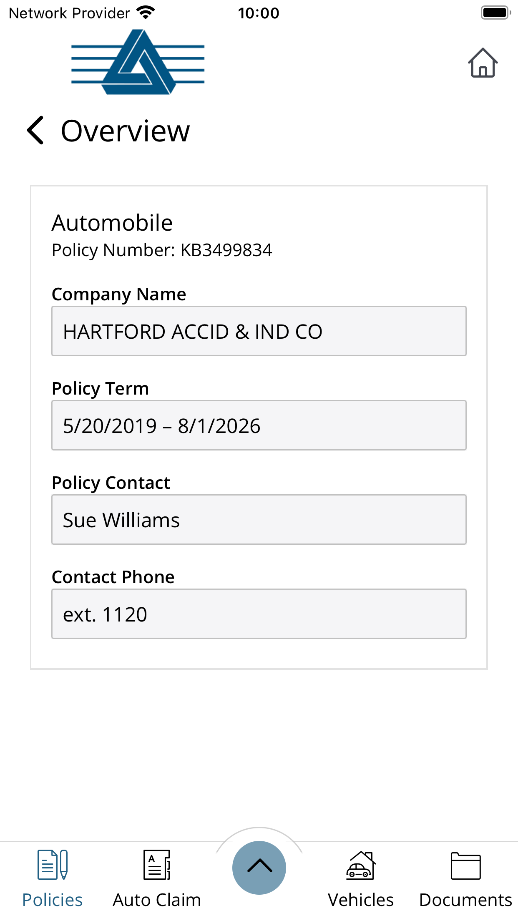The width and height of the screenshot is (518, 921).
Task: Go back using the Overview arrow
Action: click(35, 130)
